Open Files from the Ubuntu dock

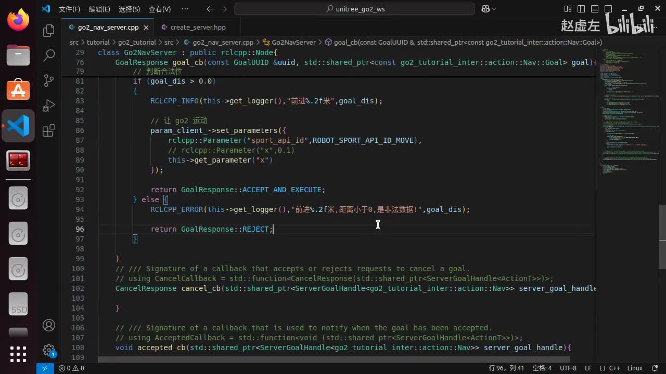click(x=18, y=55)
